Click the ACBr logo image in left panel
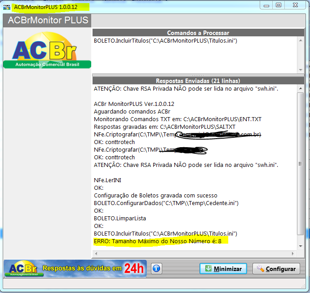The height and width of the screenshot is (293, 310). (x=47, y=50)
